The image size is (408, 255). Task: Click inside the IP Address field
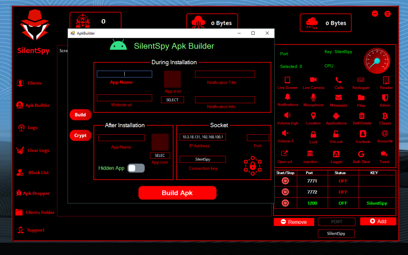[x=202, y=137]
